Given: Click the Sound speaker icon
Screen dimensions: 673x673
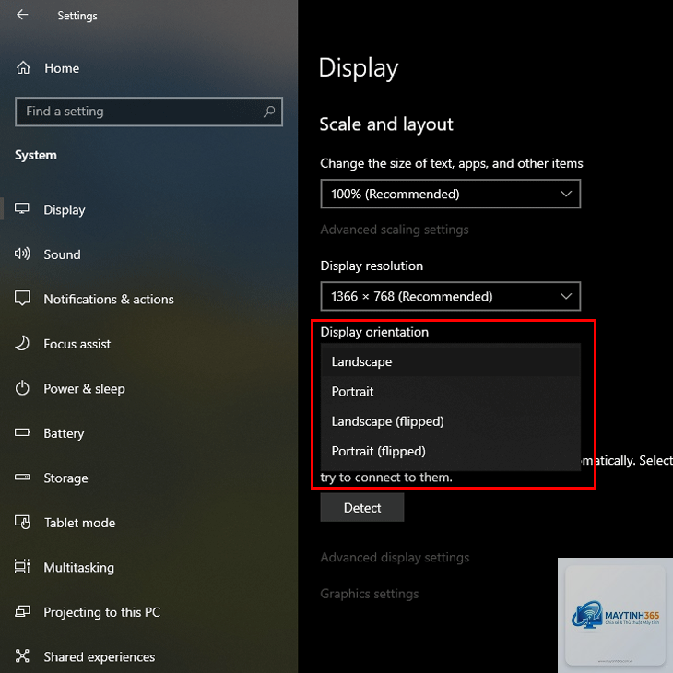Looking at the screenshot, I should point(22,254).
